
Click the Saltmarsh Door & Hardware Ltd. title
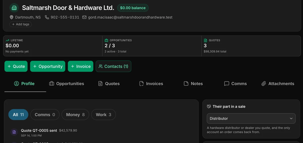pyautogui.click(x=68, y=8)
